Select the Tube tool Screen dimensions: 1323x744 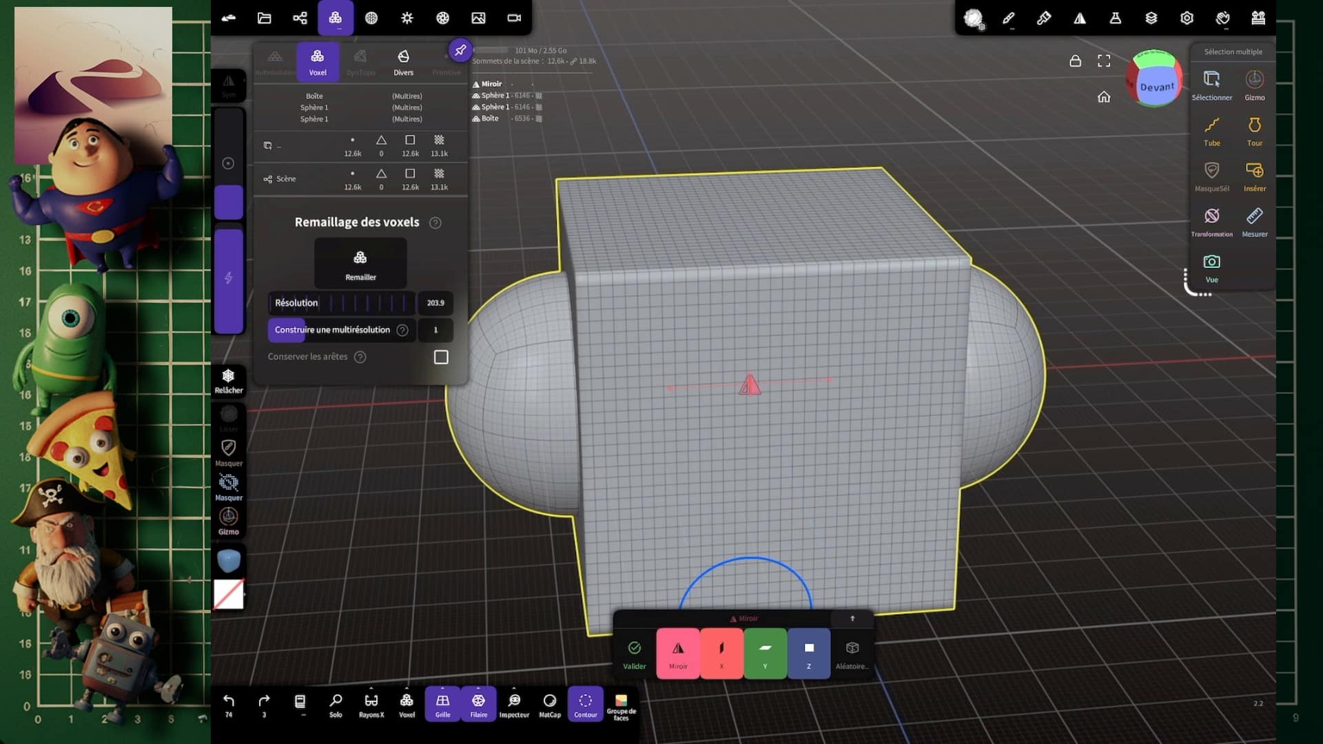pyautogui.click(x=1211, y=131)
